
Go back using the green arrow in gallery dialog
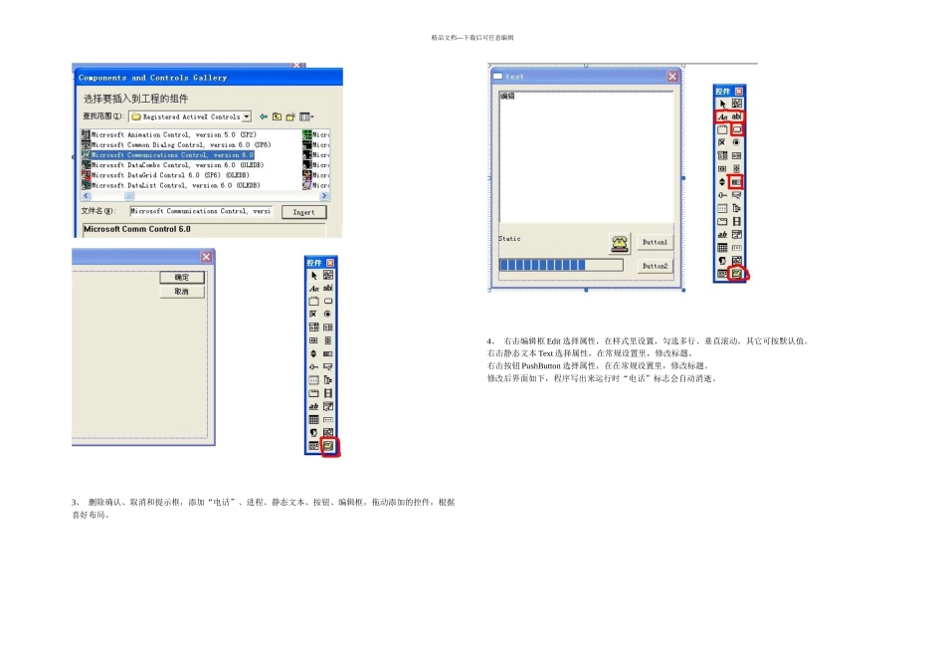coord(265,116)
